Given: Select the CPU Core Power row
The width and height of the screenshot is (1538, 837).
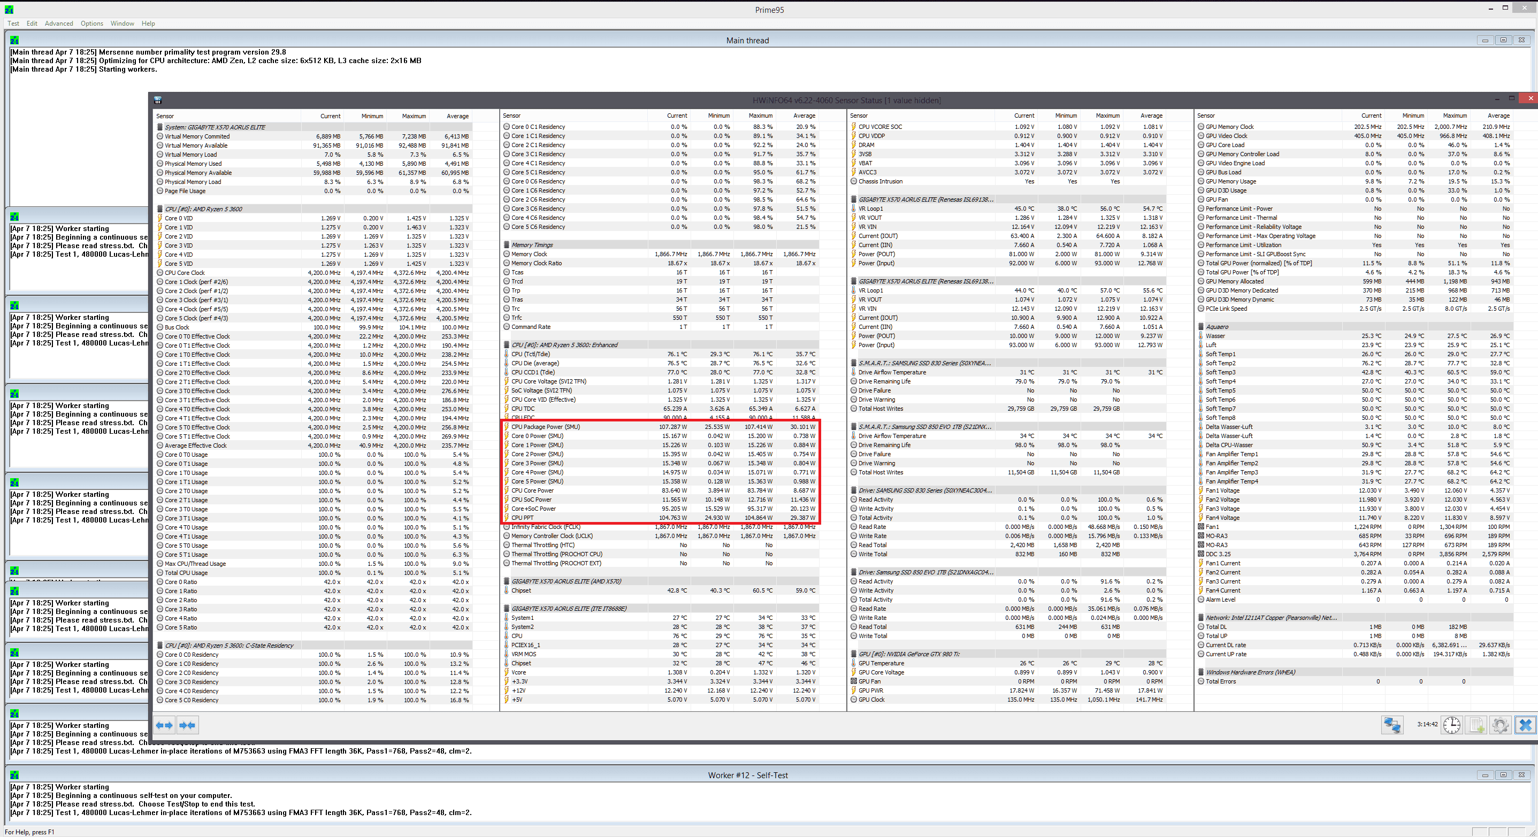Looking at the screenshot, I should pyautogui.click(x=660, y=491).
